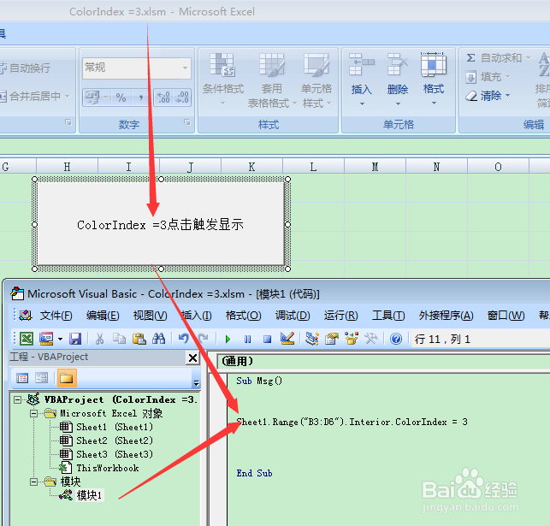Close the VBAProject explorer panel
The width and height of the screenshot is (550, 526).
point(192,358)
